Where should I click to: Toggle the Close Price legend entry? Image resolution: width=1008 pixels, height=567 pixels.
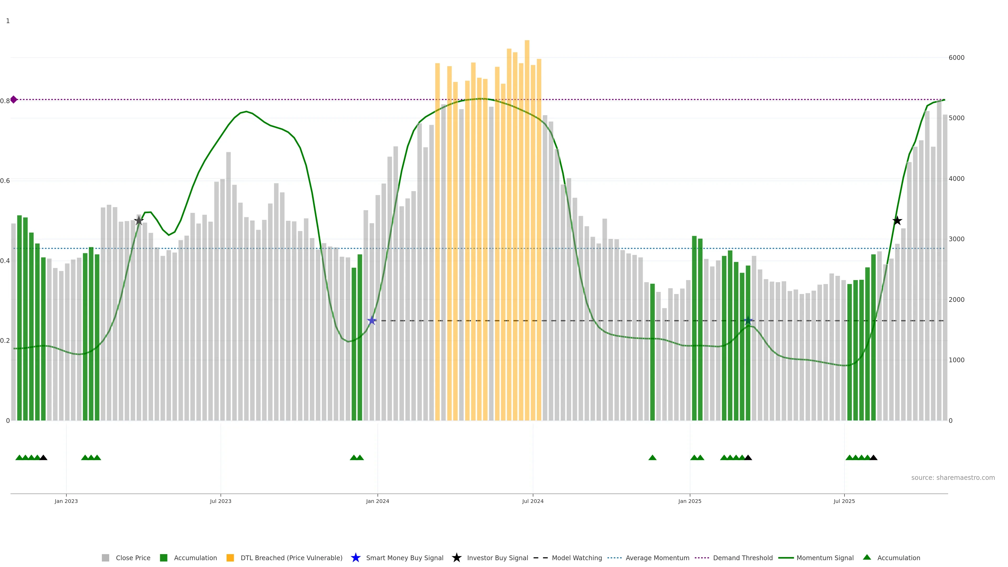coord(133,558)
